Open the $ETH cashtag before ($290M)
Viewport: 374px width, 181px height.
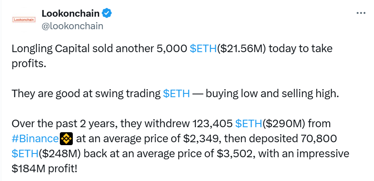click(x=249, y=123)
